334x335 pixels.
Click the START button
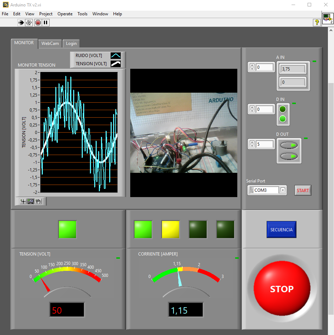click(303, 190)
